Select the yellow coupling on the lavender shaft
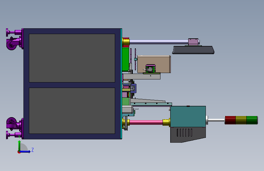 coord(126,42)
